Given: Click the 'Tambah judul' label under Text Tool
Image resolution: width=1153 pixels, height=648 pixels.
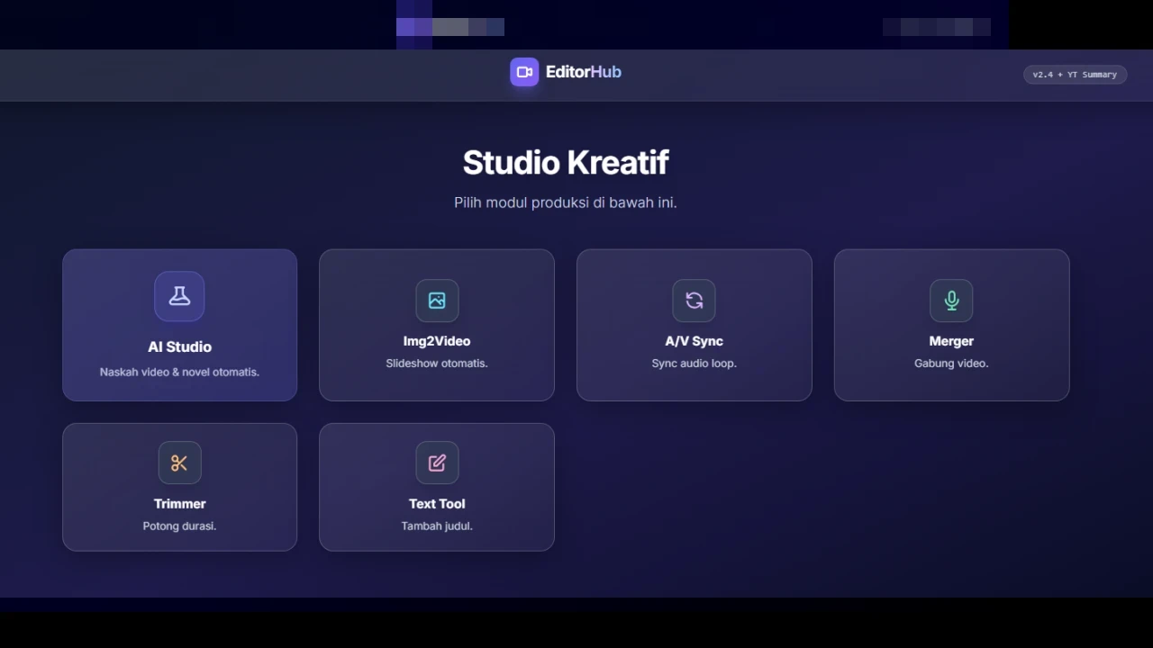Looking at the screenshot, I should tap(437, 526).
